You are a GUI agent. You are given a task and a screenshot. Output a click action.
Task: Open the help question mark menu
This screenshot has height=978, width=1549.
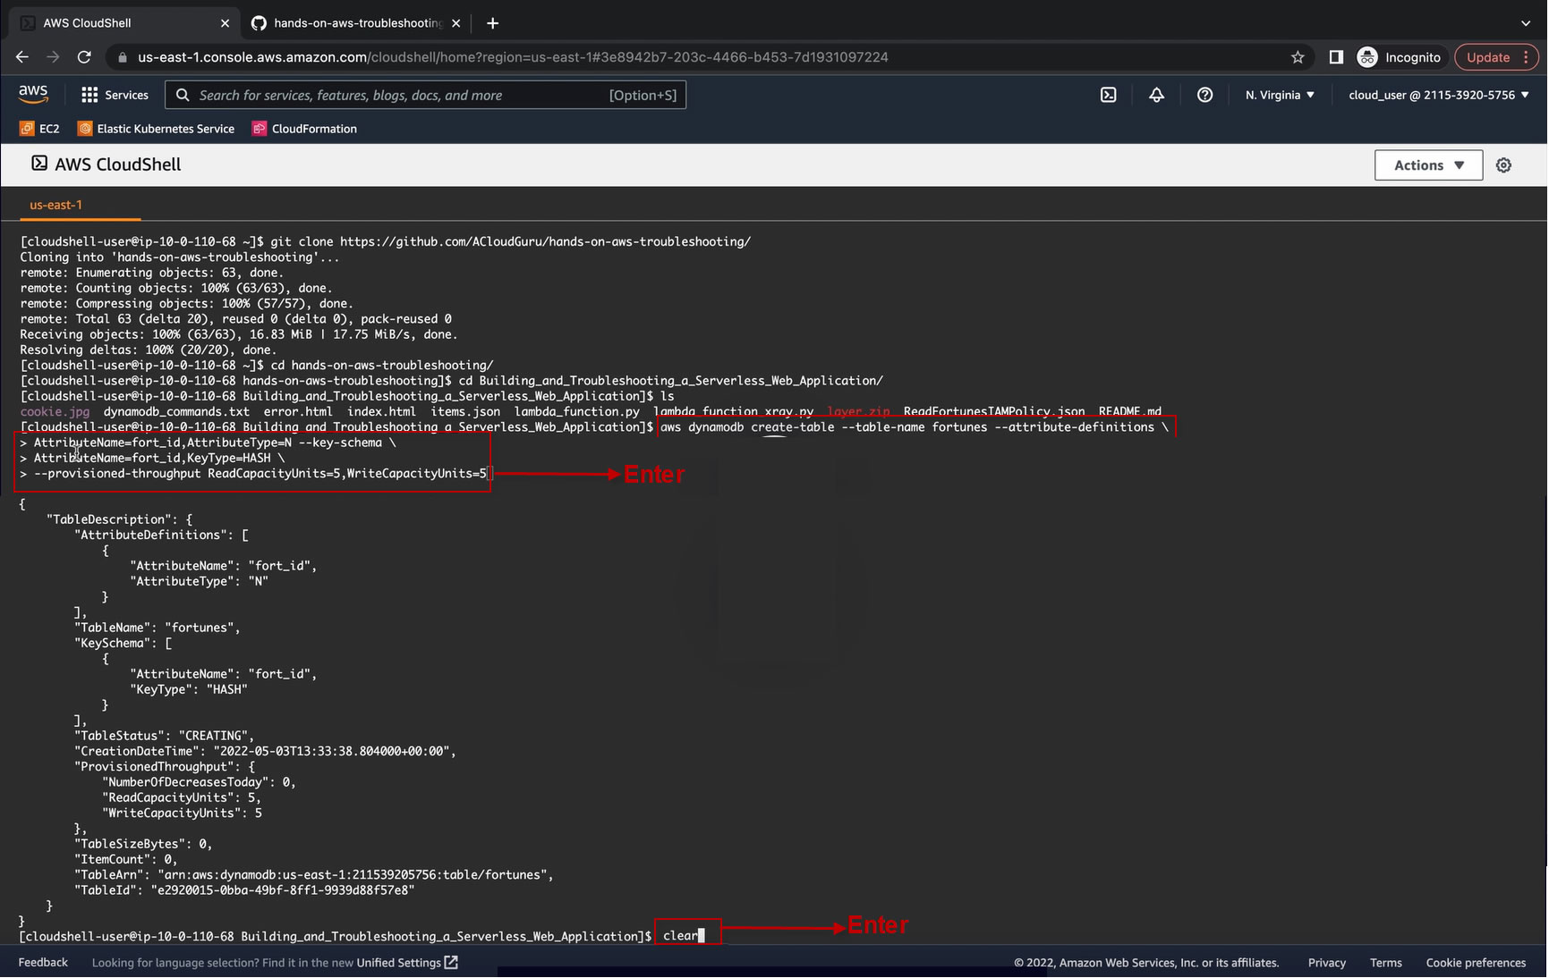1204,95
